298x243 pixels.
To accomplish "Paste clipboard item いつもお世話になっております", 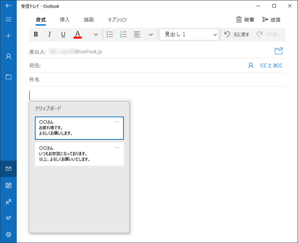I will (x=79, y=154).
